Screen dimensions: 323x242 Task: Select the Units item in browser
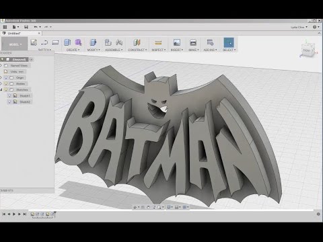[x=17, y=71]
